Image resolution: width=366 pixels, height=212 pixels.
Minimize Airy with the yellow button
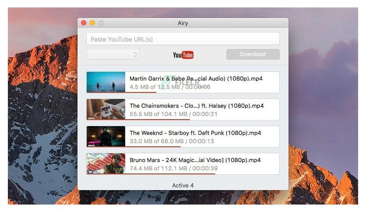[x=92, y=23]
